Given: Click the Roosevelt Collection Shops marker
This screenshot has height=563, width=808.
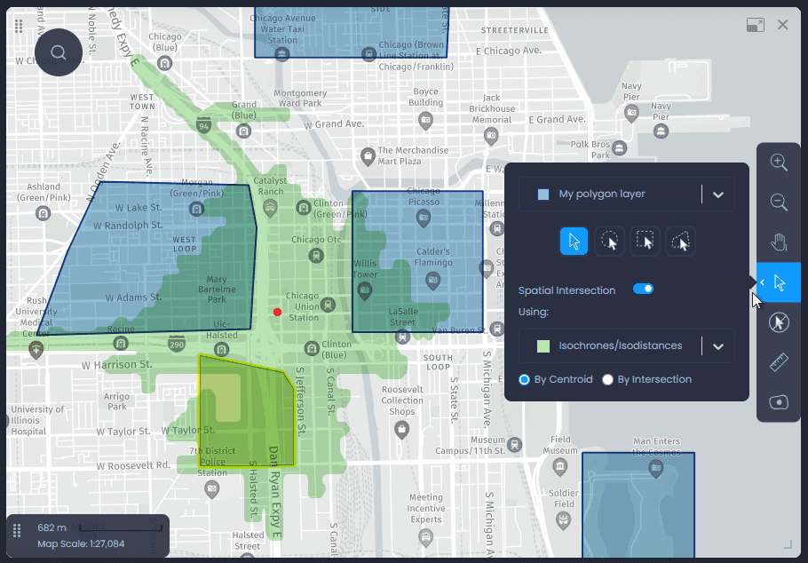Looking at the screenshot, I should click(x=401, y=428).
